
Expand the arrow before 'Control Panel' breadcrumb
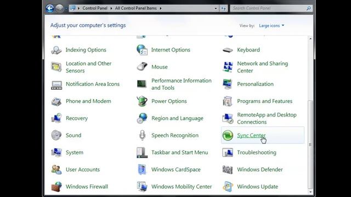tap(78, 8)
